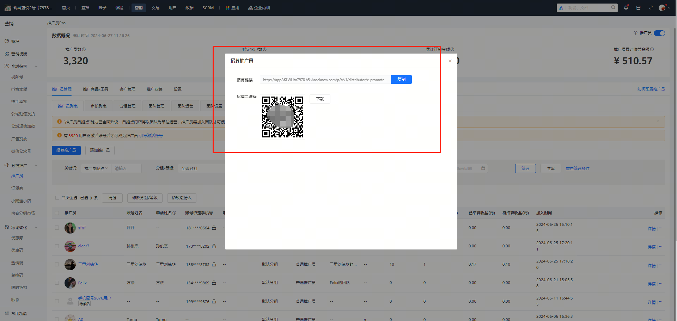Switch to the 分组管理 tab
This screenshot has height=321, width=677.
click(x=127, y=106)
